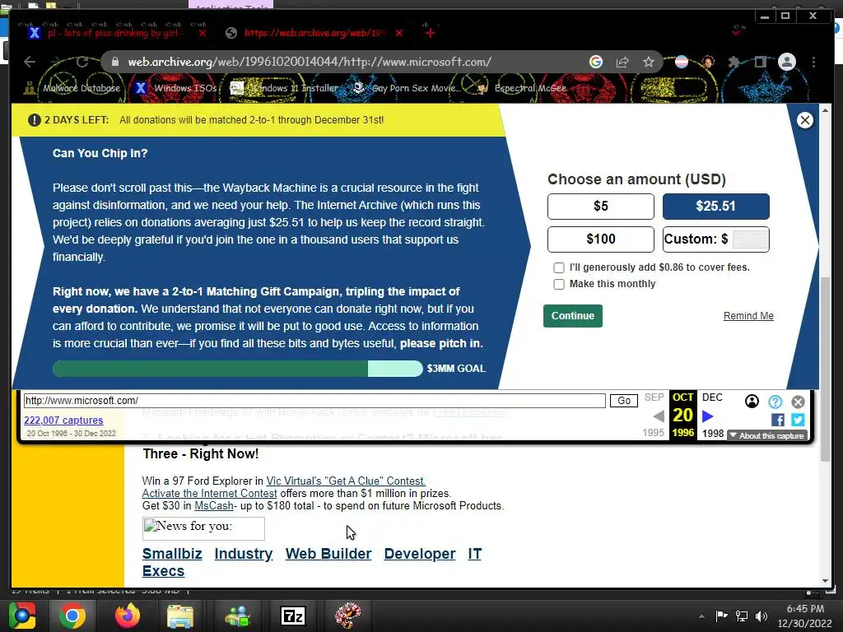Click the Go button in Wayback toolbar
Image resolution: width=843 pixels, height=632 pixels.
tap(624, 401)
